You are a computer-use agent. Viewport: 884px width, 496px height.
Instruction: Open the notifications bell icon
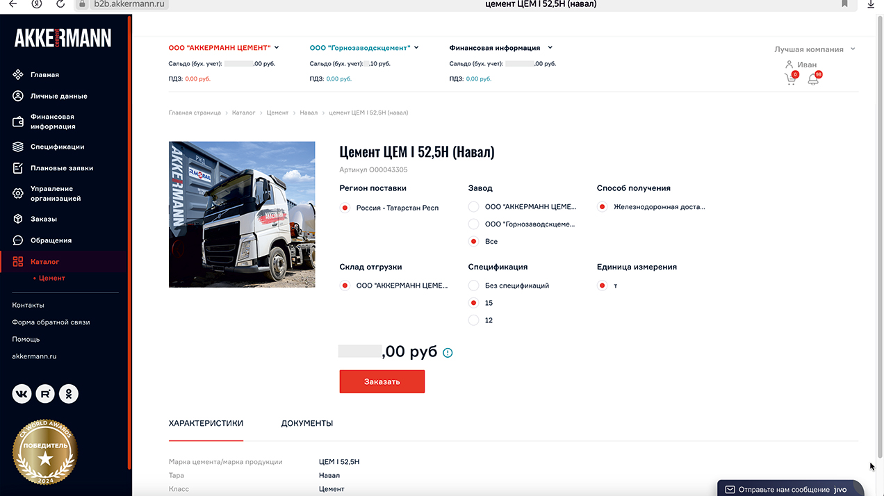click(813, 79)
